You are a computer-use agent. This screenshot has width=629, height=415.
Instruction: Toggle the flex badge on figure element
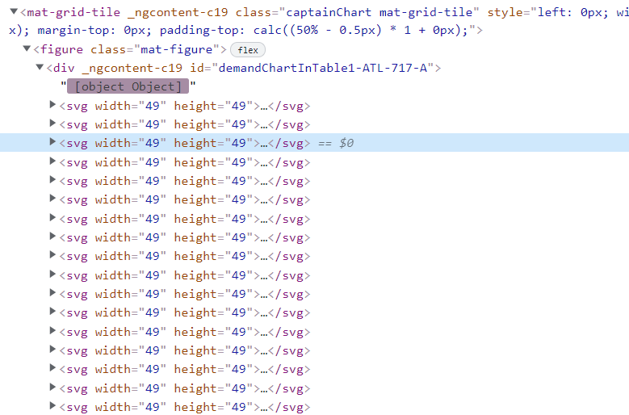pyautogui.click(x=248, y=50)
